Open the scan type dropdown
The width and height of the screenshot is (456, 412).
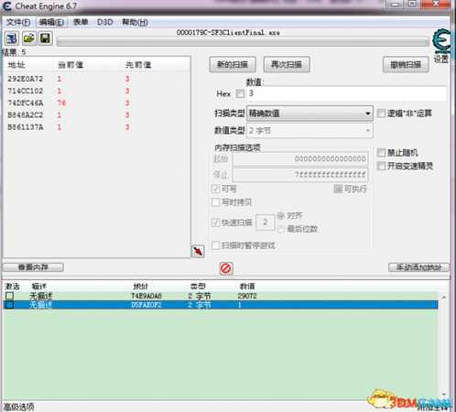pyautogui.click(x=309, y=114)
